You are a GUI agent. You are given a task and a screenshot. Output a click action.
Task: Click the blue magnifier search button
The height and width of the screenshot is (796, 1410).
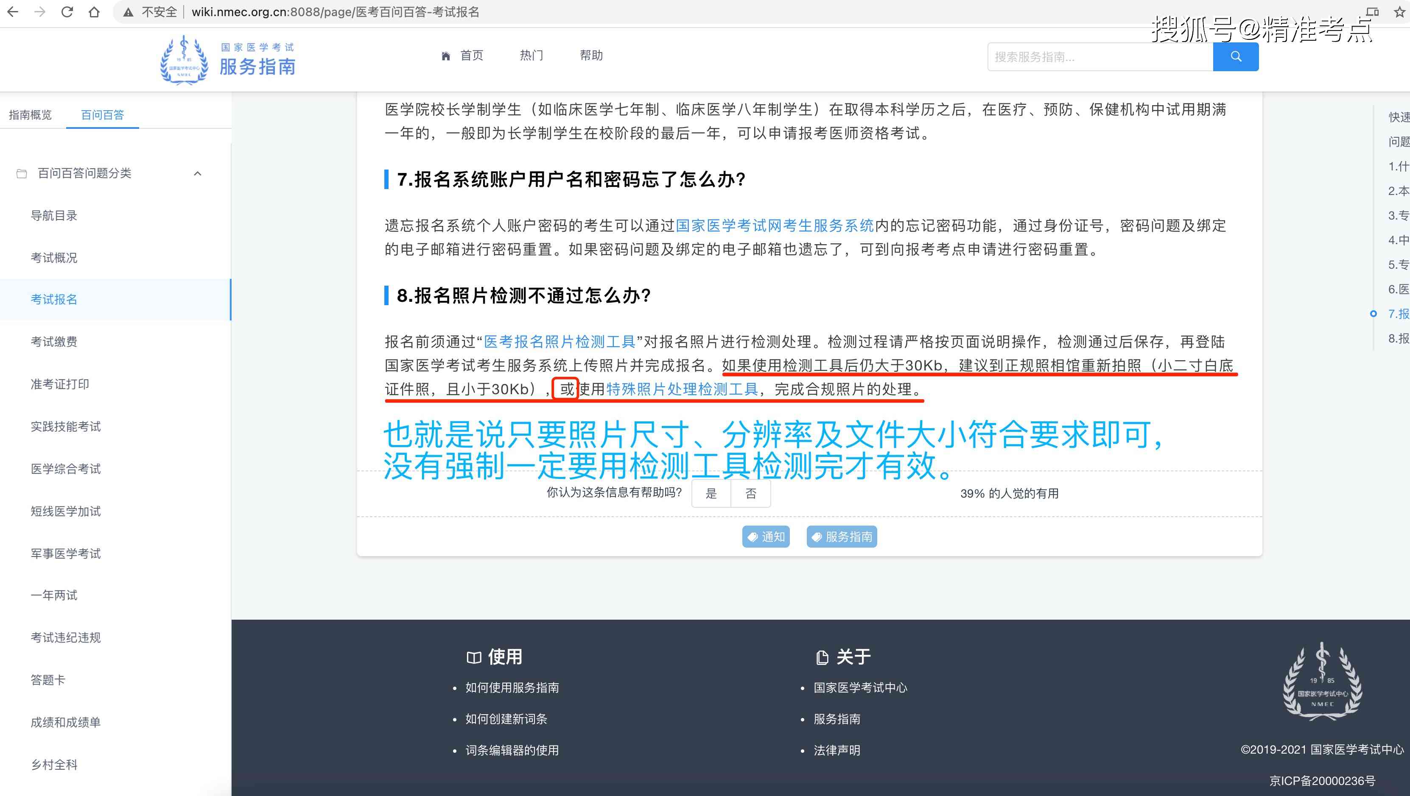coord(1236,57)
